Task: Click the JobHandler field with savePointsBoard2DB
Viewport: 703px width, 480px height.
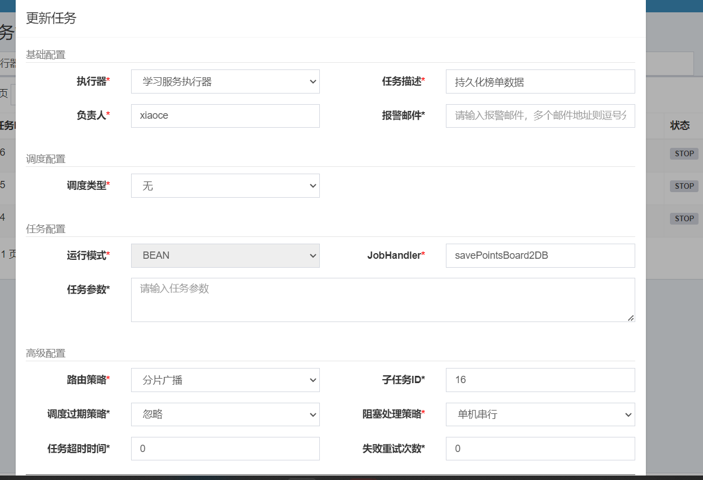Action: click(x=539, y=255)
